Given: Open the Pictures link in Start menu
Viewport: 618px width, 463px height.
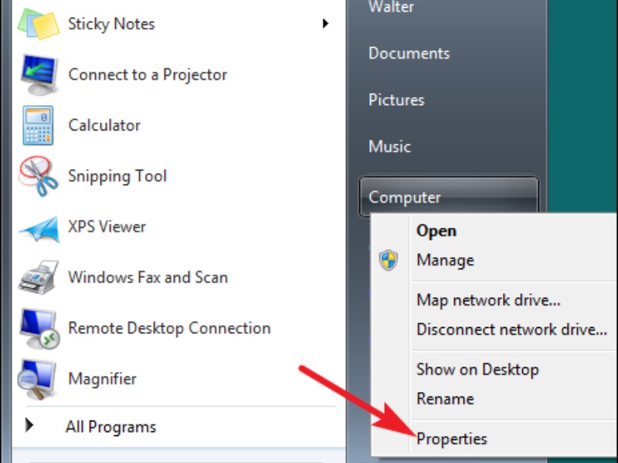Looking at the screenshot, I should tap(396, 100).
